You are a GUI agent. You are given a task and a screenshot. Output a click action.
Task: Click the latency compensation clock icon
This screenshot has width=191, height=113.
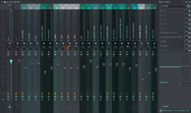[188, 6]
